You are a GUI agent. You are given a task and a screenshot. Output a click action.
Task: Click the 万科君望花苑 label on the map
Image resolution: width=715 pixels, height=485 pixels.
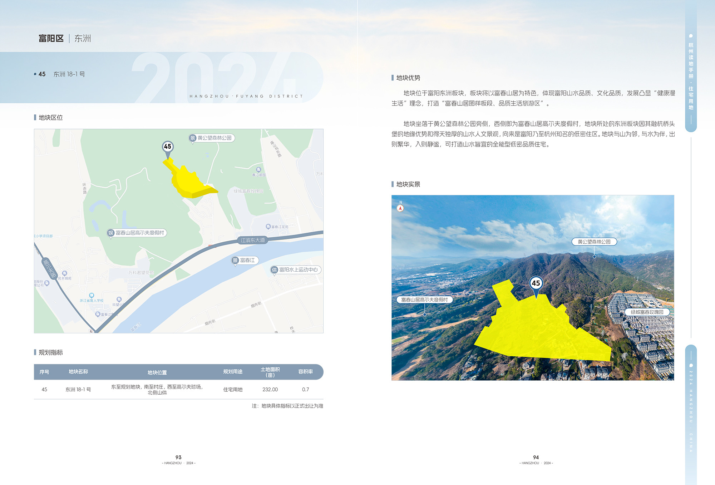pos(141,272)
